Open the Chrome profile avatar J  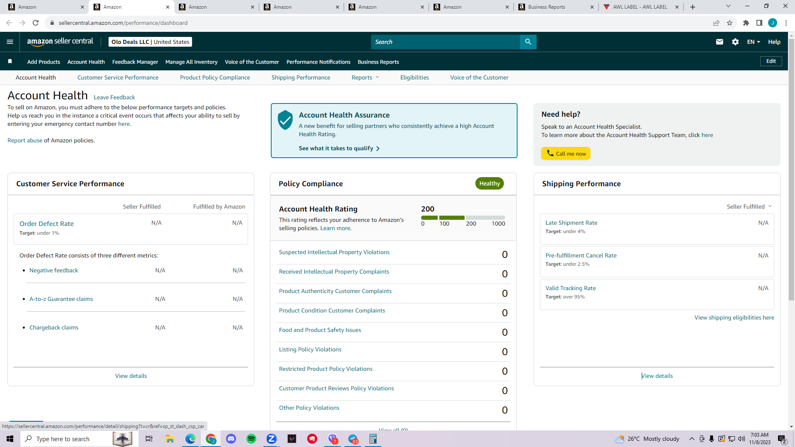(773, 23)
